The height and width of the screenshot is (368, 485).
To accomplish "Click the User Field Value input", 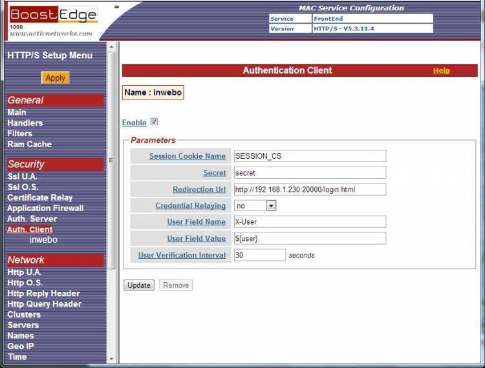I will pos(310,238).
